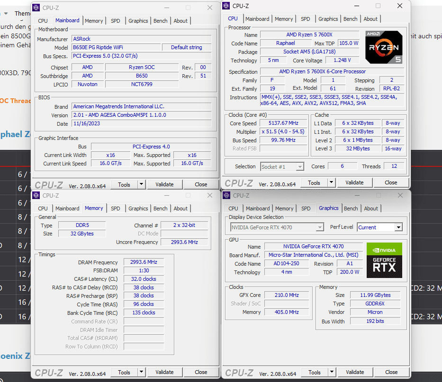Close the CPU window with title bar X
Screen dimensions: 442x382
coord(400,6)
